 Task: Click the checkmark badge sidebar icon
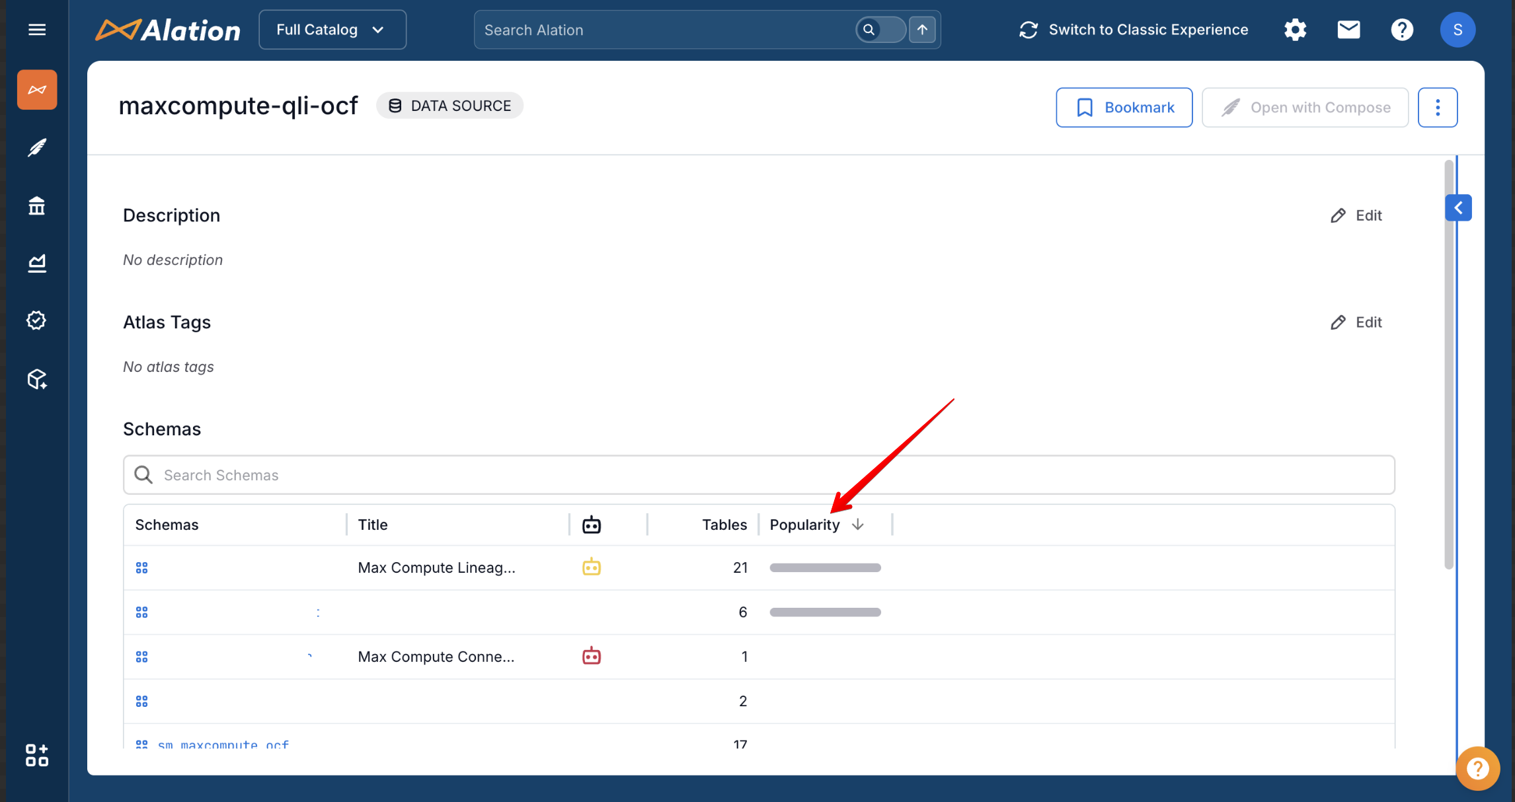37,320
